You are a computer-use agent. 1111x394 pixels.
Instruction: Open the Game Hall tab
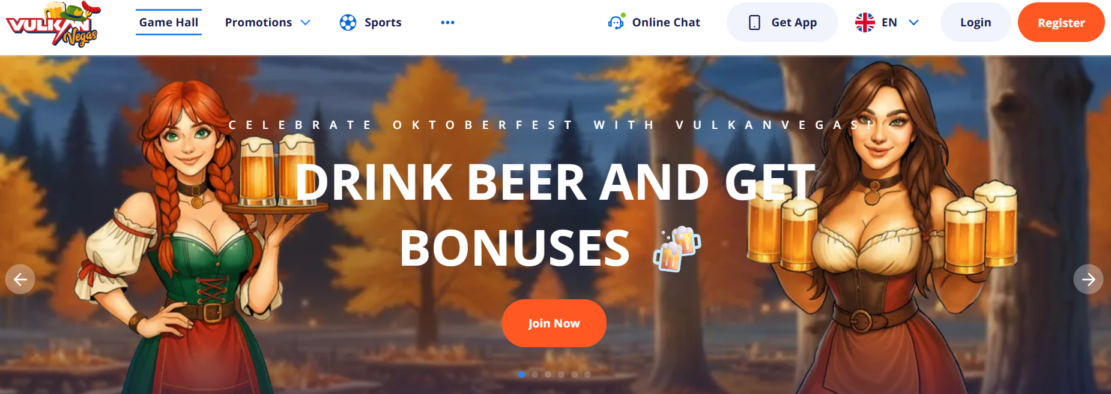tap(169, 22)
